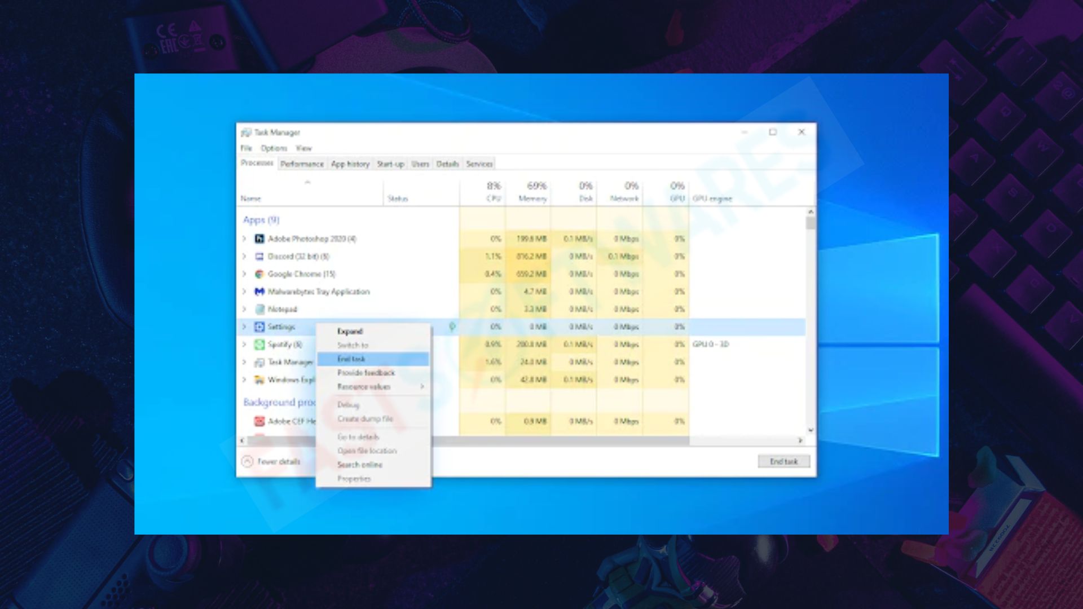Select the Notepad app icon
This screenshot has height=609, width=1083.
click(259, 309)
